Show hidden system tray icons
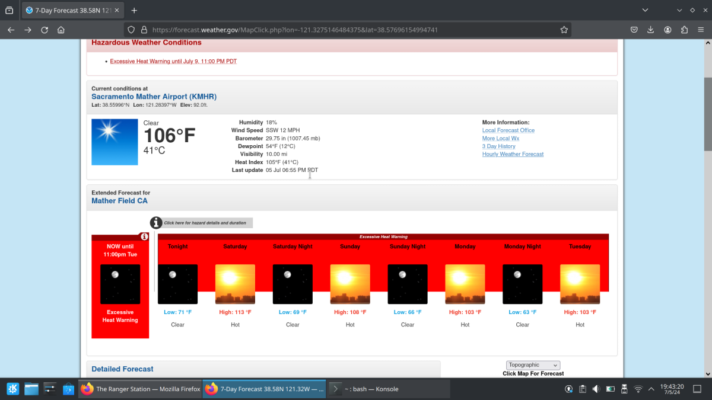Screen dimensions: 712x400 point(651,389)
